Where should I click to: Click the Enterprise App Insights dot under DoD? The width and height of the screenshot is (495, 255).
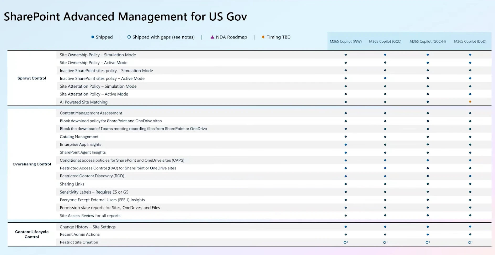[470, 145]
